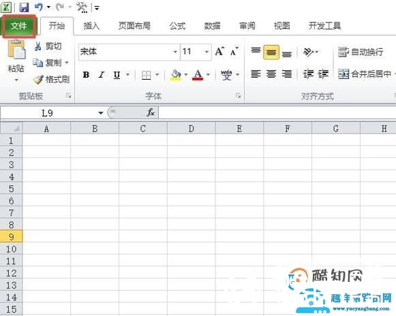Switch to the 开始 tab
The image size is (396, 316).
tap(57, 26)
